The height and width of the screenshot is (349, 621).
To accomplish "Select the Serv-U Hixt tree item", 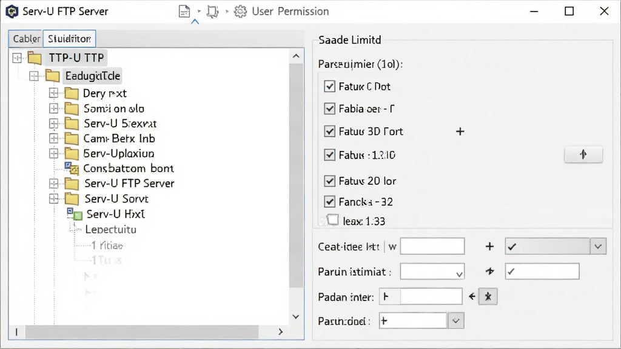I will click(x=116, y=214).
